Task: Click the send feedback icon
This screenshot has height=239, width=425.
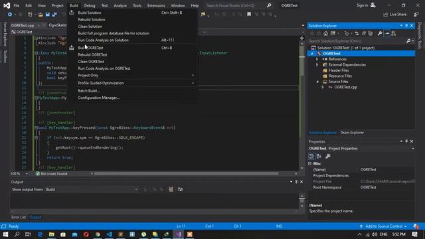Action: tap(416, 15)
